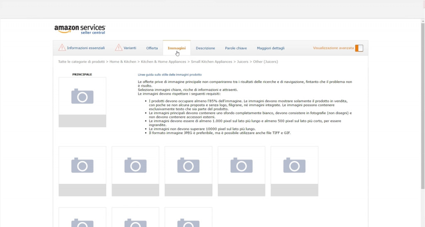Click the warning triangle next to Varianti
This screenshot has height=227, width=425.
[x=119, y=48]
